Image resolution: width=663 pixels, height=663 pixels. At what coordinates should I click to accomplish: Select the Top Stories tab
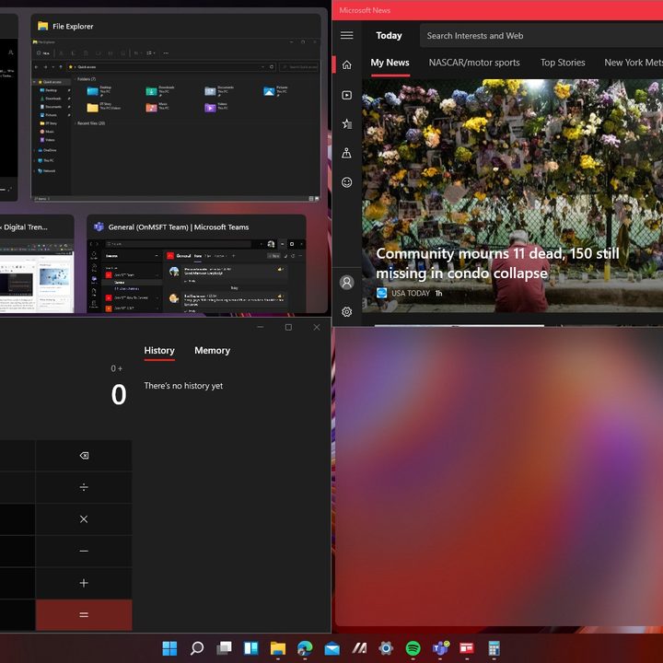click(563, 63)
